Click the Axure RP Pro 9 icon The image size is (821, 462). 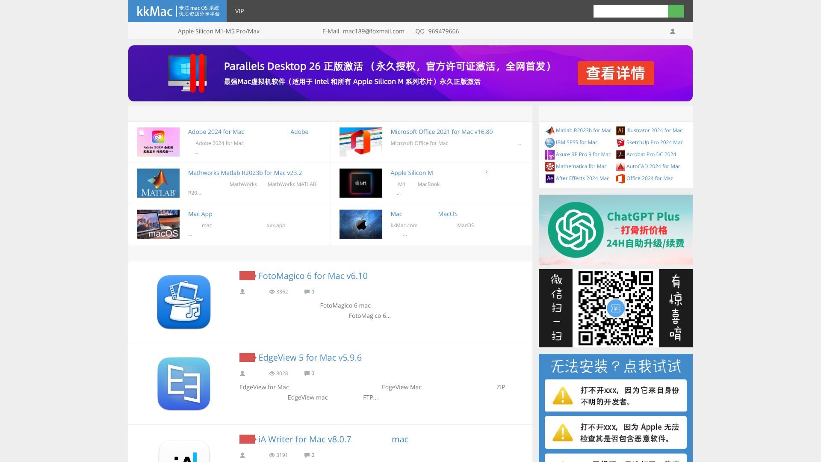tap(550, 154)
